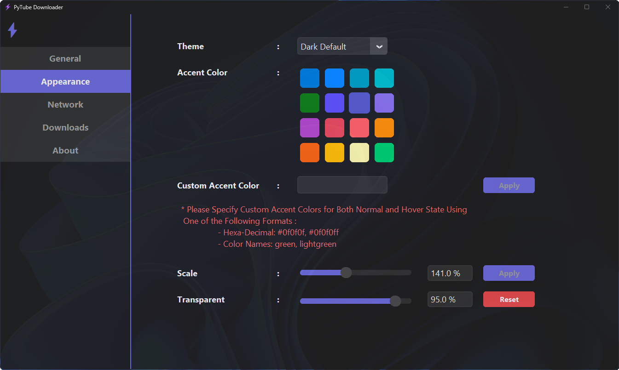
Task: Reset the transparency setting
Action: coord(509,299)
